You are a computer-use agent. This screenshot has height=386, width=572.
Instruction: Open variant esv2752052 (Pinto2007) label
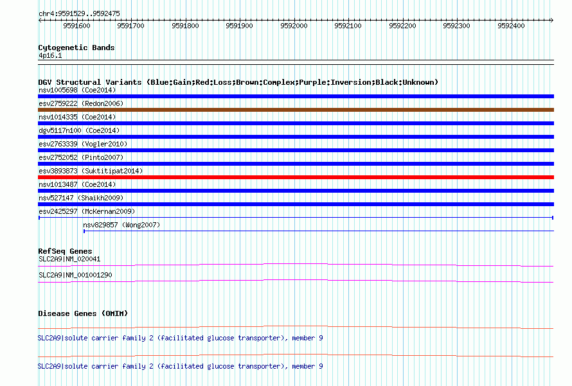tap(81, 157)
